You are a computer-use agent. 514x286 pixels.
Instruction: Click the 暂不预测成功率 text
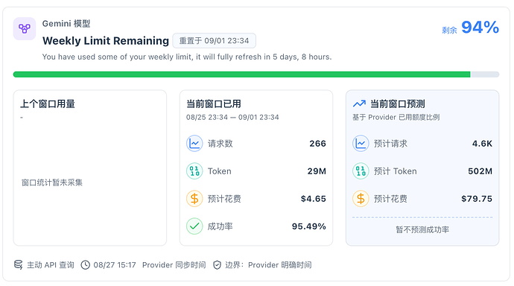[422, 229]
